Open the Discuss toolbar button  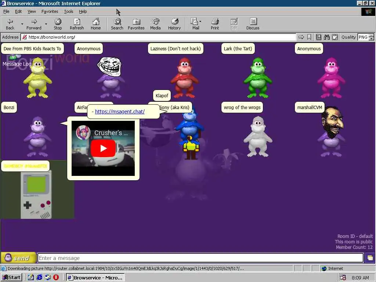253,24
